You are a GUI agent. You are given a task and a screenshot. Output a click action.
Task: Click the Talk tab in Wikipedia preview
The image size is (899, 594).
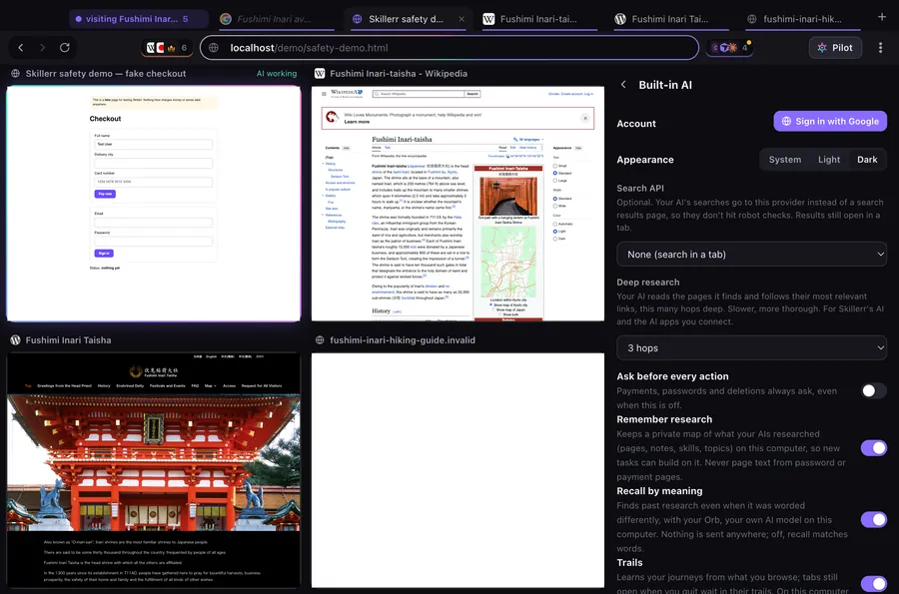click(x=387, y=147)
